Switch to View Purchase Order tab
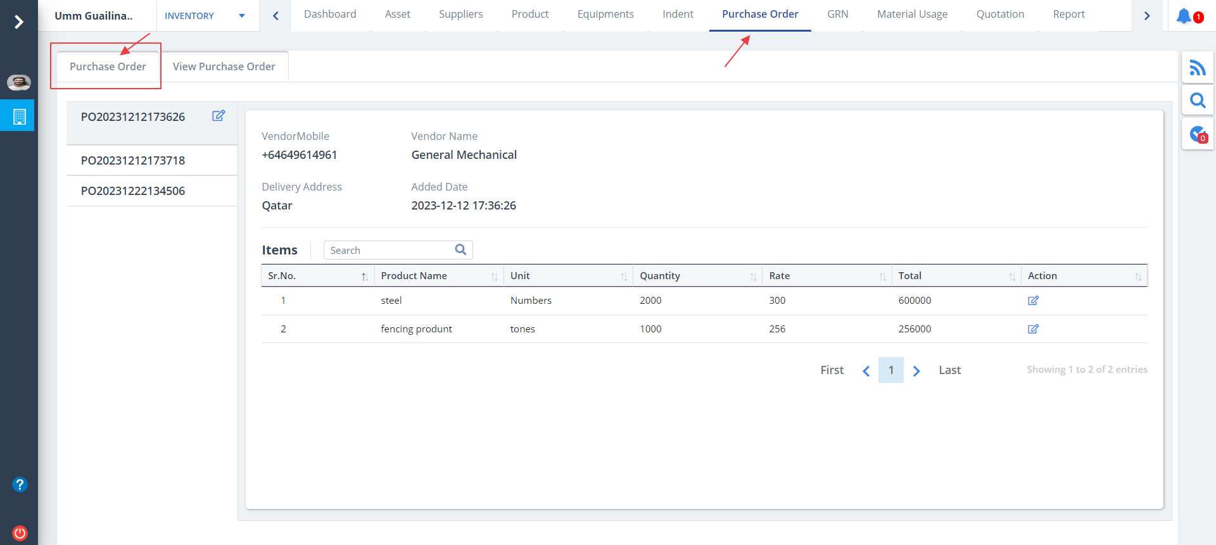 [x=224, y=66]
